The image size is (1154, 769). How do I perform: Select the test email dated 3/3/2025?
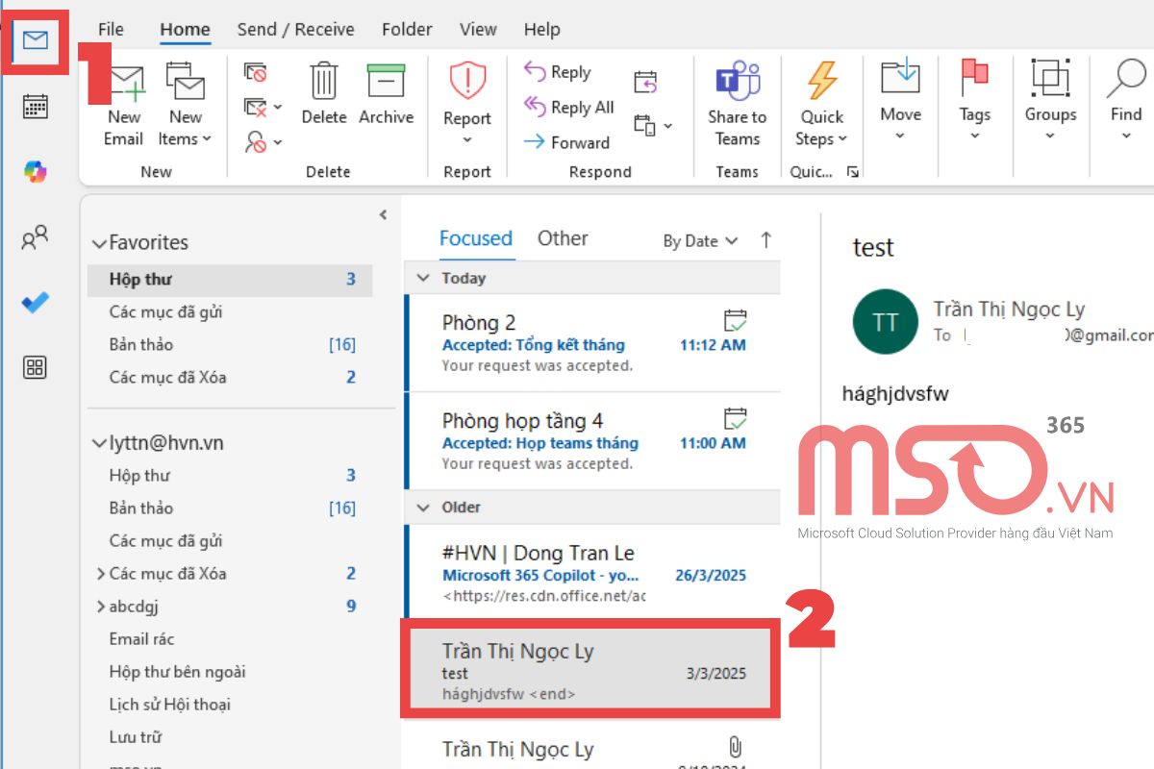tap(590, 671)
